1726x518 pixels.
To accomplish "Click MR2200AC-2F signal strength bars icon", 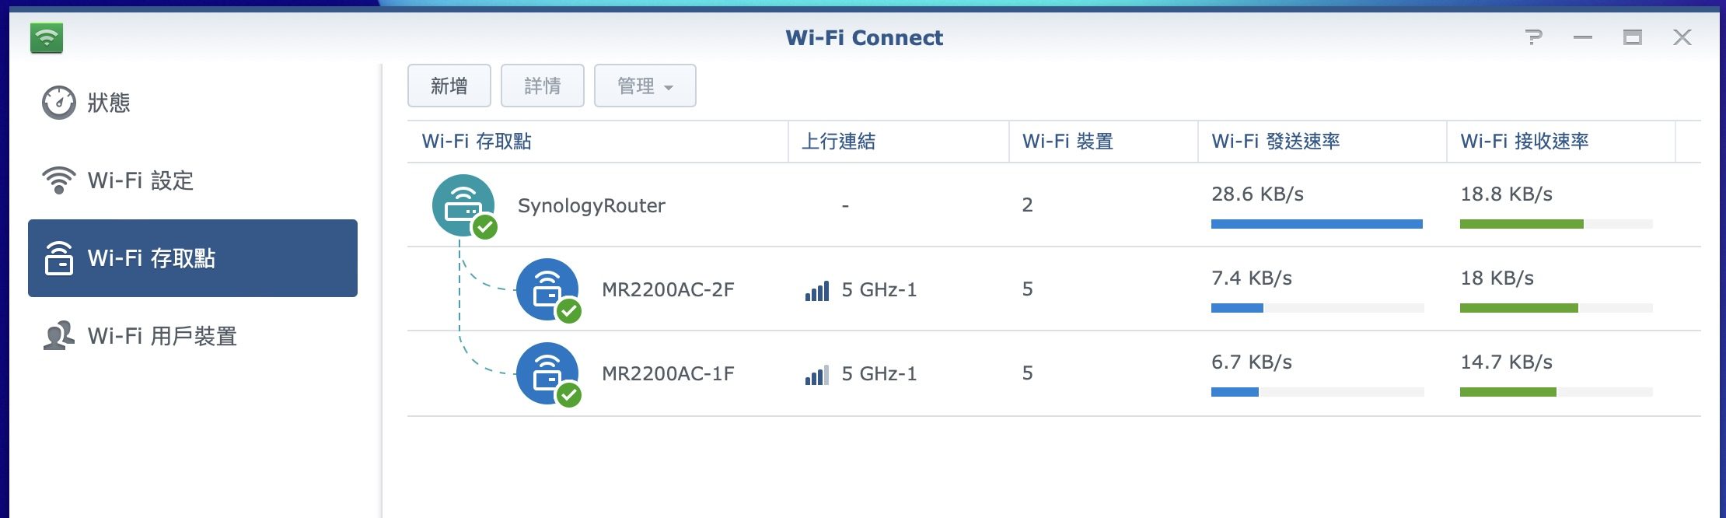I will 817,291.
